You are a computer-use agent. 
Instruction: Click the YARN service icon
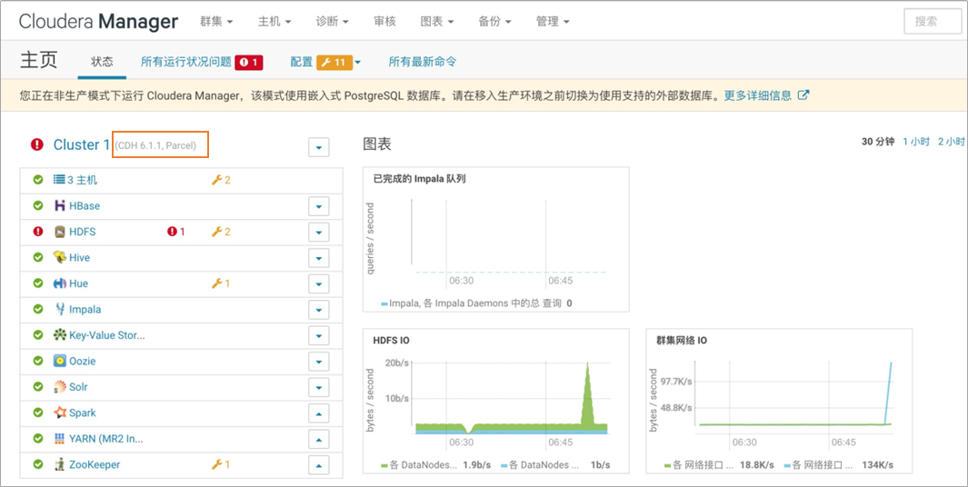coord(60,439)
